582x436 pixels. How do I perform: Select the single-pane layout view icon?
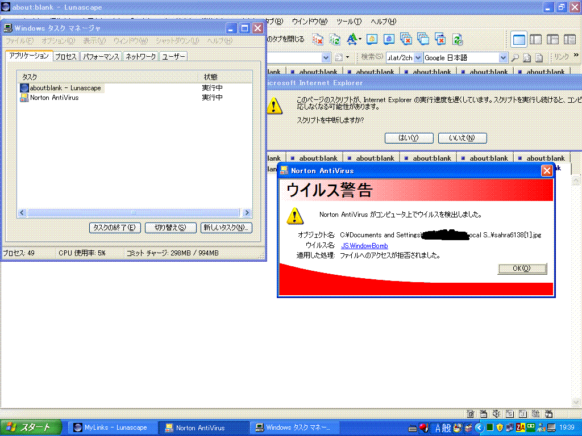coord(518,39)
